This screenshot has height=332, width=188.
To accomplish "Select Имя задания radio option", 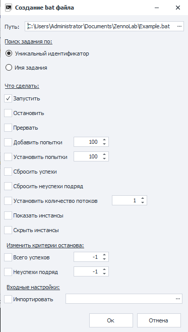I will coord(9,68).
